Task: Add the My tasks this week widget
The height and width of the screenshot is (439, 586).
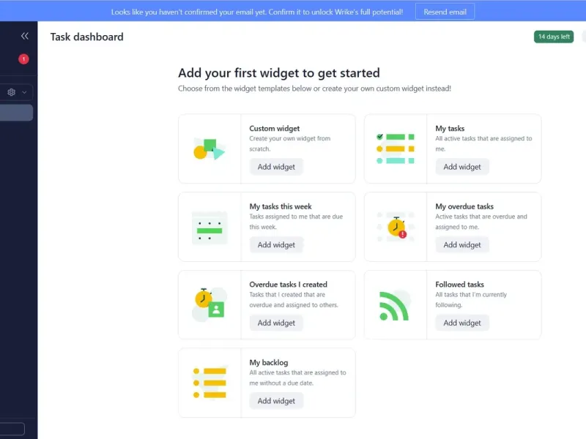Action: [x=276, y=245]
